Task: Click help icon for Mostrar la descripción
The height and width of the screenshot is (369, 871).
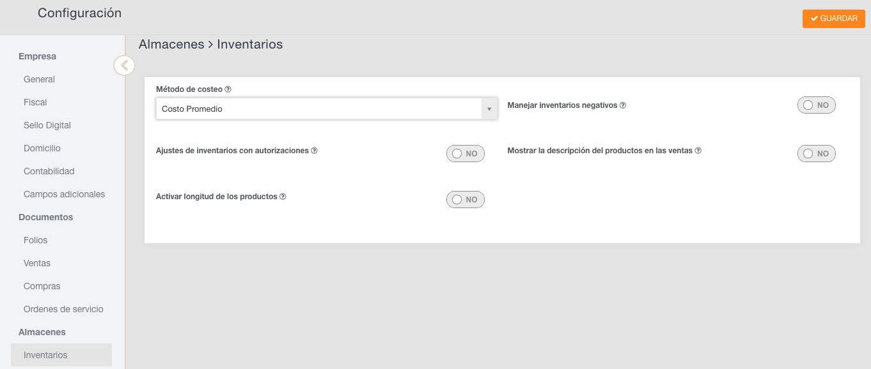Action: click(x=698, y=151)
